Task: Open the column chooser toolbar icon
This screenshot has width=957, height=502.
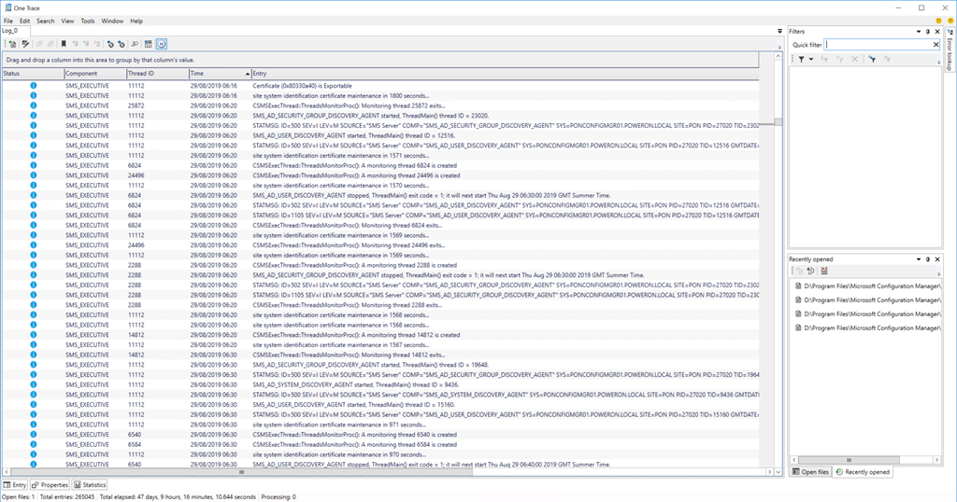Action: point(149,43)
